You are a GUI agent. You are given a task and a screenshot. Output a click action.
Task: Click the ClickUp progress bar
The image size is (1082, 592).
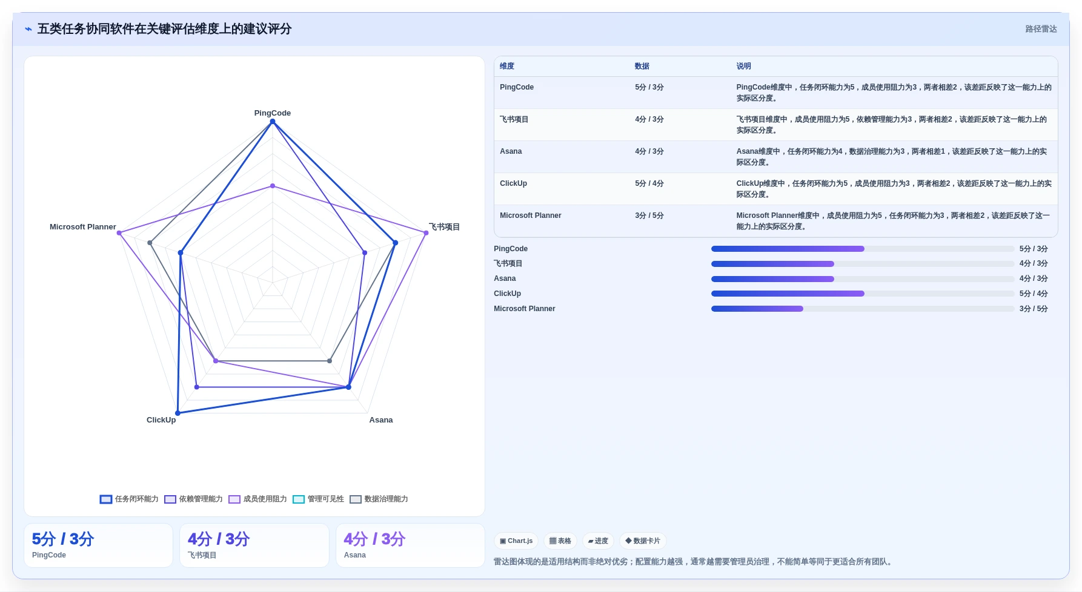click(863, 294)
